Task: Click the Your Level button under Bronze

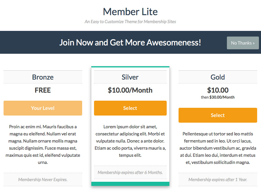Action: (x=43, y=108)
